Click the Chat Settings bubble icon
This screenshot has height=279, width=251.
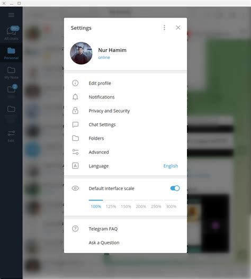coord(75,124)
